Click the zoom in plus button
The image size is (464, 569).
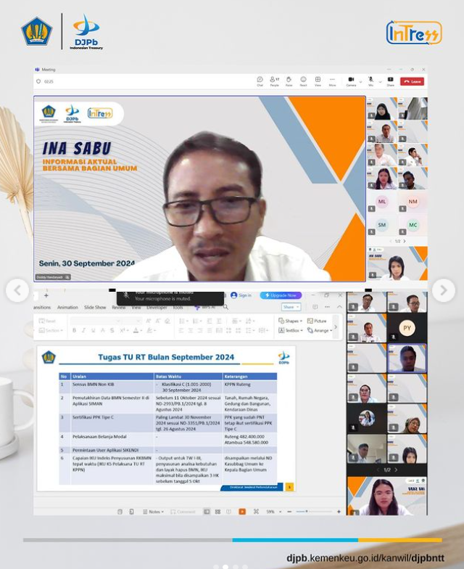339,512
